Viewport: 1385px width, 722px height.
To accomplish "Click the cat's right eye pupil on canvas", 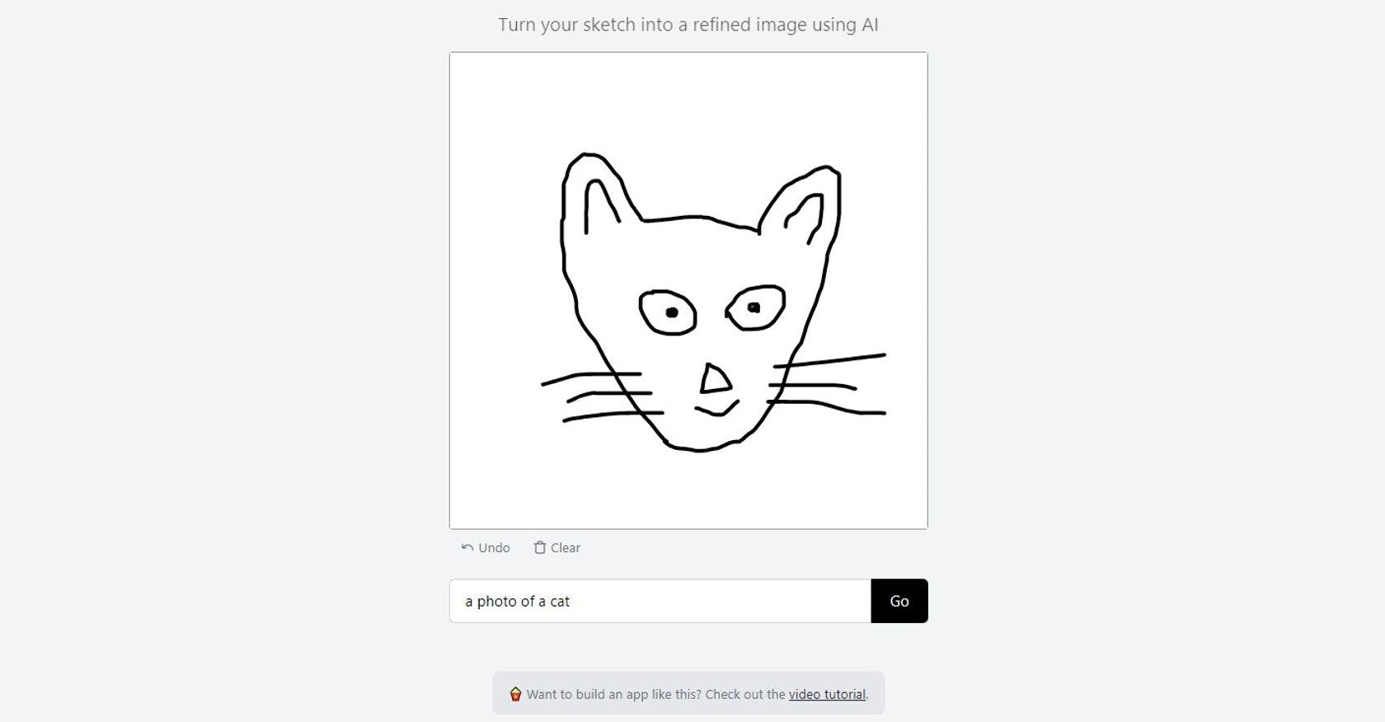I will [x=754, y=307].
